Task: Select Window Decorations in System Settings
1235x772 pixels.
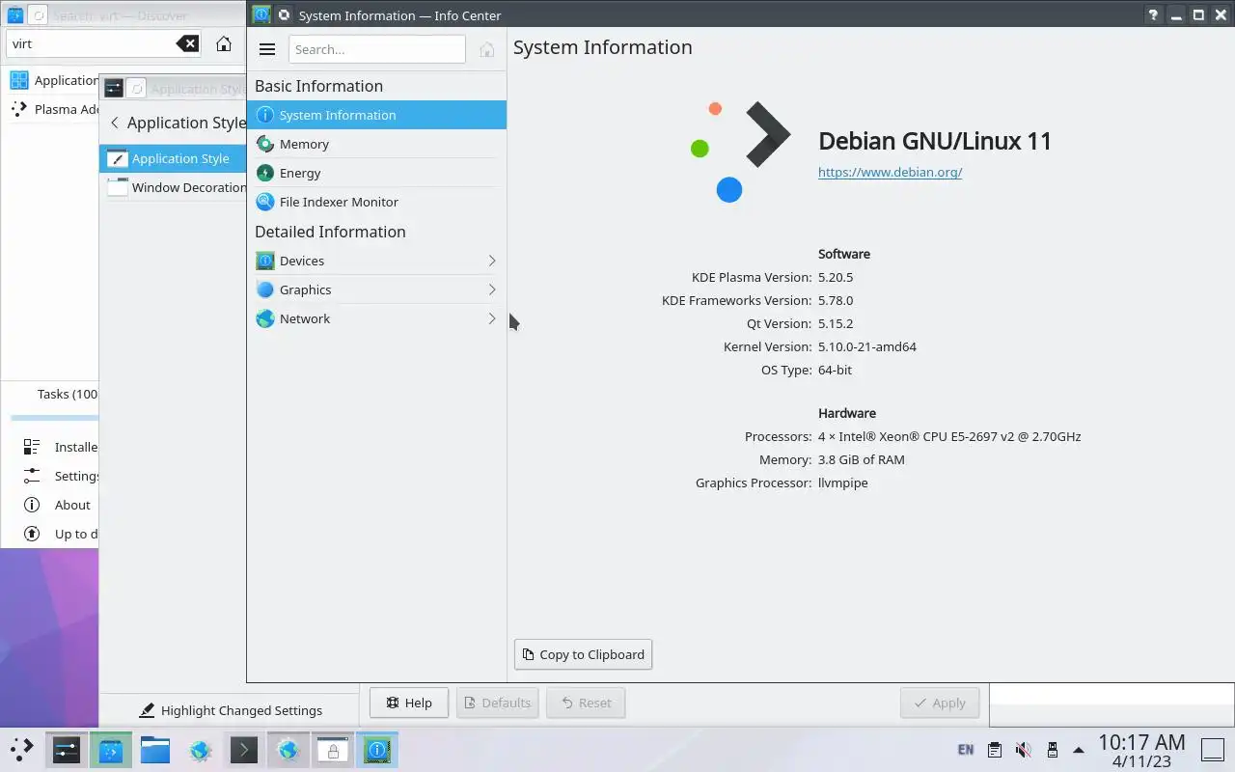Action: (174, 187)
